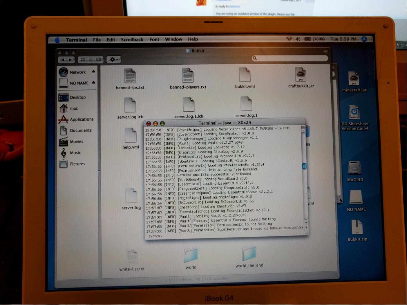Click Terminal window scrollbar thumb

tap(304, 166)
